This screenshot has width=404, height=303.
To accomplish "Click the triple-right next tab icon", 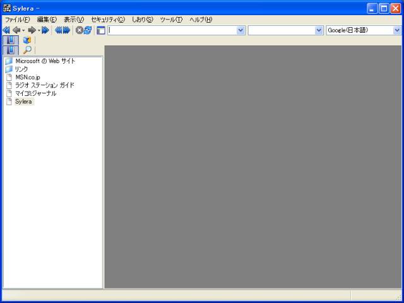I will pyautogui.click(x=66, y=30).
